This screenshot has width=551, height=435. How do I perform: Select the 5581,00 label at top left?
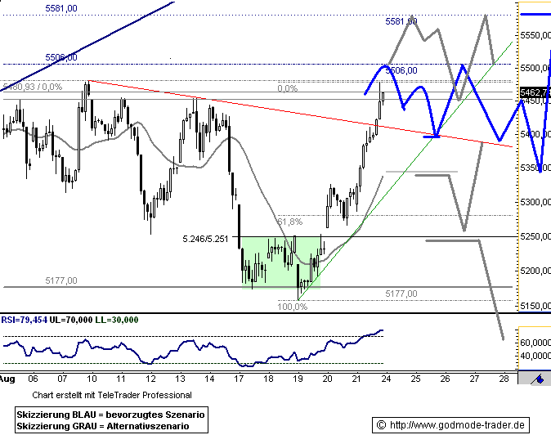60,8
